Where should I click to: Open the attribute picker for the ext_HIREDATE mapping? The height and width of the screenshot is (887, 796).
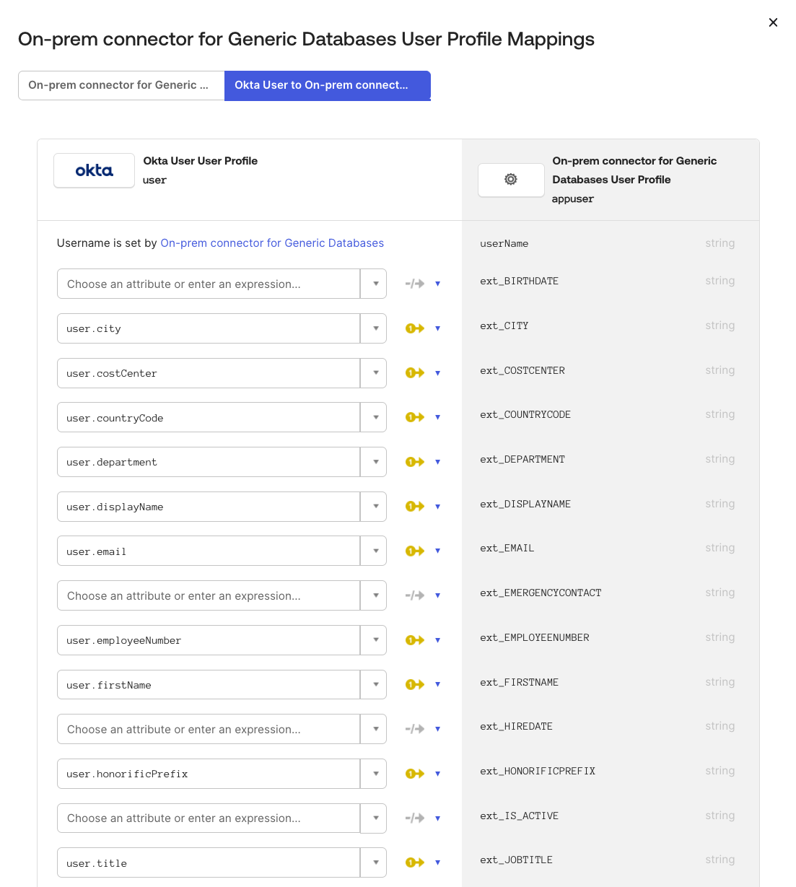click(x=374, y=729)
